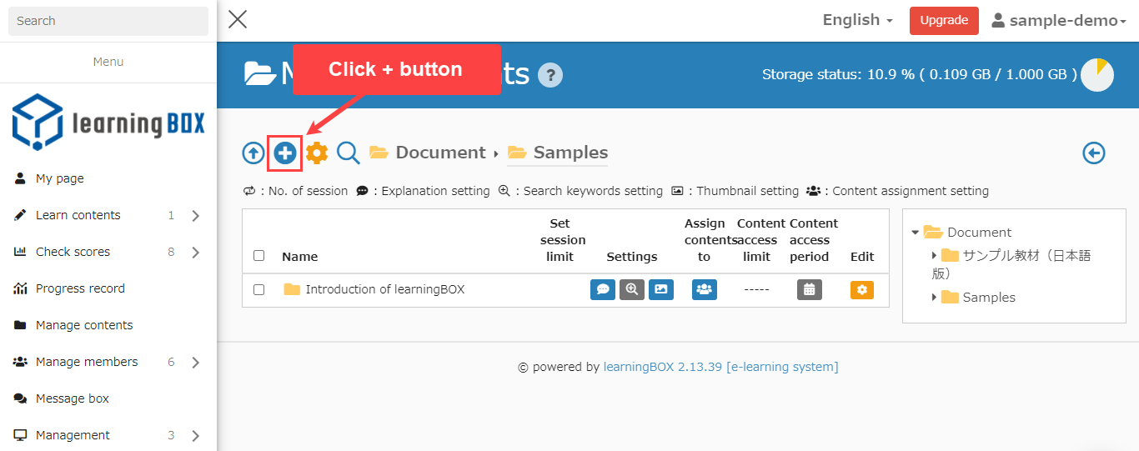Open explanation setting speech-bubble icon in row
This screenshot has width=1139, height=451.
coord(603,289)
